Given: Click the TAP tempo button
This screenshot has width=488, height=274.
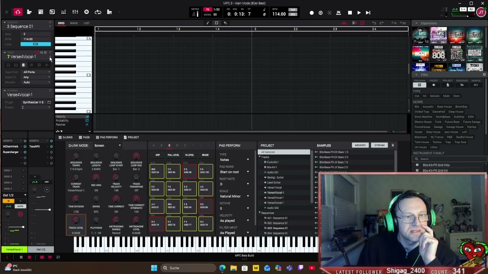Looking at the screenshot, I should 293,10.
